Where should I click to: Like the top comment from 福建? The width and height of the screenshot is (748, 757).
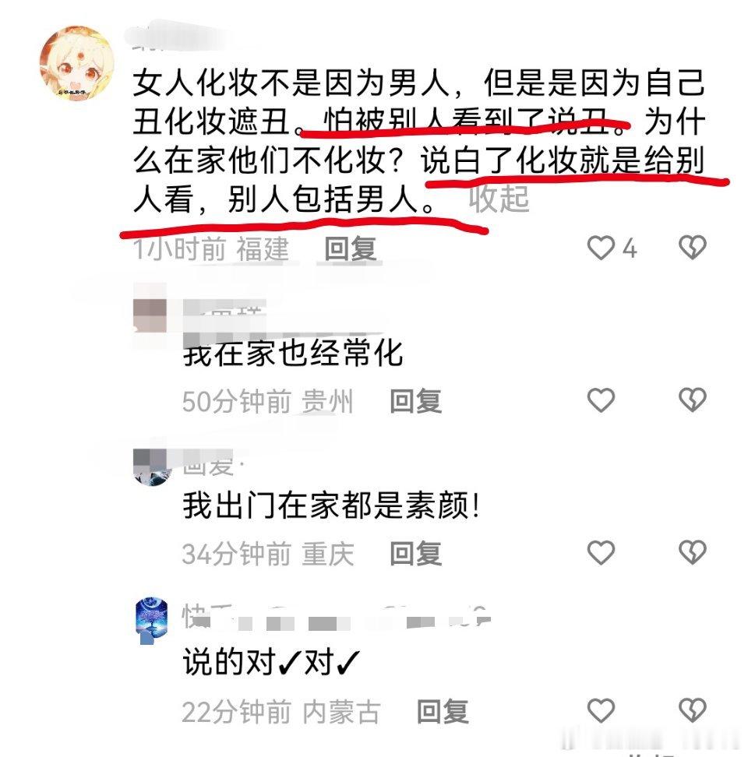pyautogui.click(x=601, y=248)
